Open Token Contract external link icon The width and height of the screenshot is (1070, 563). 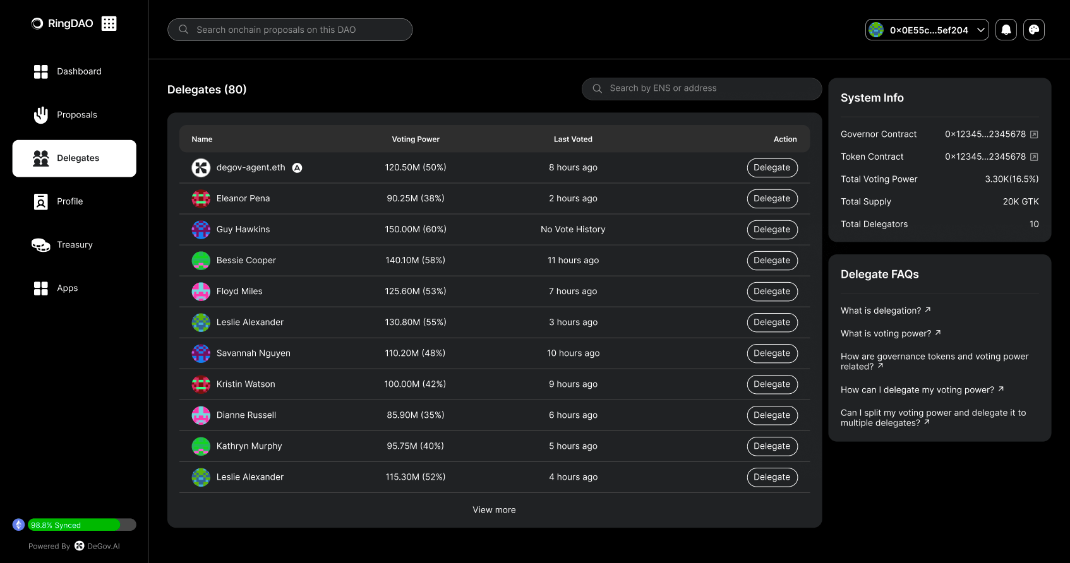pos(1034,157)
